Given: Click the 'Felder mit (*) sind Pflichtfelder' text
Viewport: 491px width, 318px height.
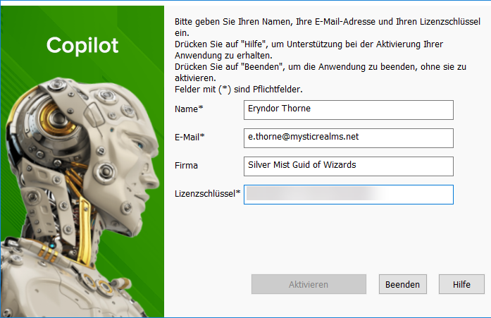Looking at the screenshot, I should (x=239, y=90).
